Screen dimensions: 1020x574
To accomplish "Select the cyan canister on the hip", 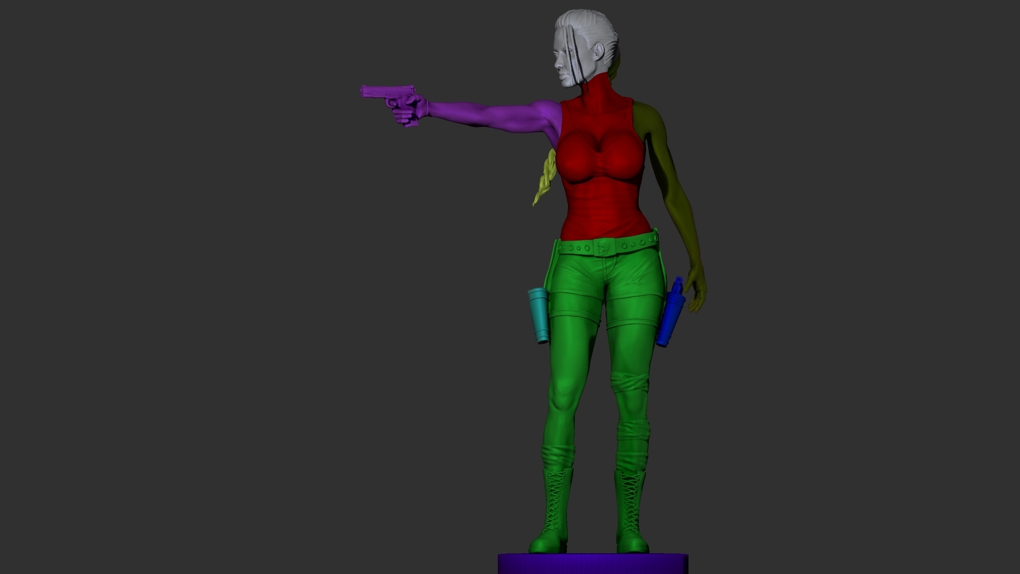I will [x=538, y=315].
